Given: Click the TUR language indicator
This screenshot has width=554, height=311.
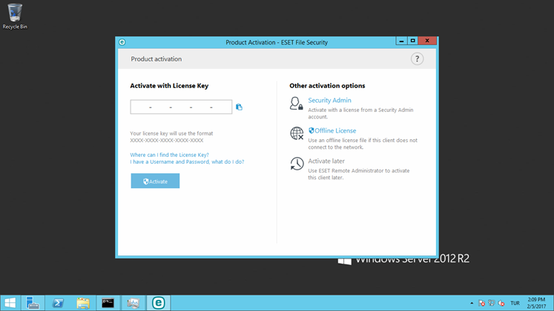Looking at the screenshot, I should pos(515,304).
